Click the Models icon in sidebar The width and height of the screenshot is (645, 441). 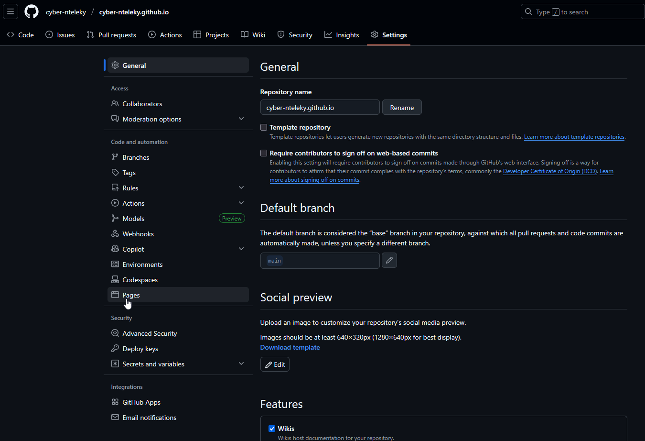pos(115,218)
